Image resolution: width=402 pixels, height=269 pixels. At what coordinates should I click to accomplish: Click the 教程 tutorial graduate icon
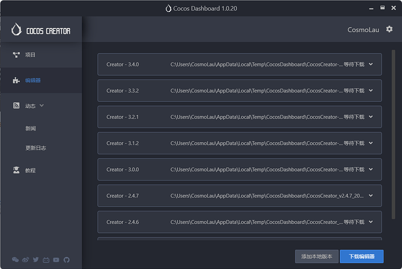coord(16,170)
